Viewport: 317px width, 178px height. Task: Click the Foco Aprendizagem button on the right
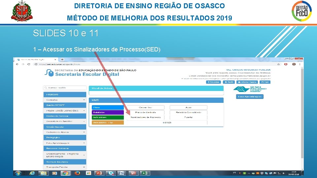tap(250, 97)
